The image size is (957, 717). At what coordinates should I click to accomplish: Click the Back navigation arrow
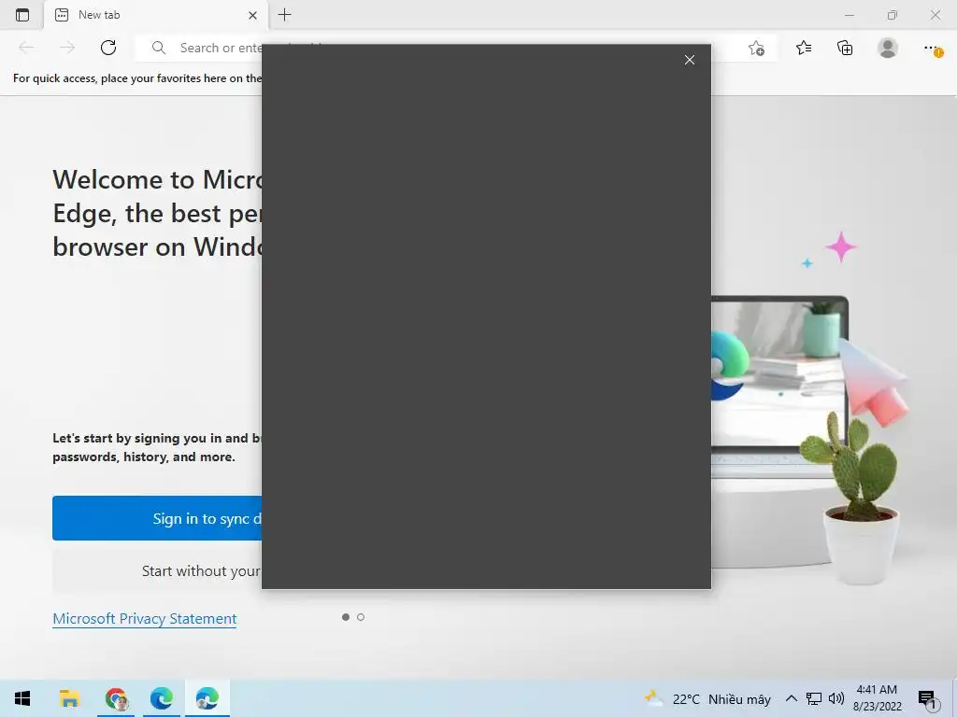tap(26, 48)
